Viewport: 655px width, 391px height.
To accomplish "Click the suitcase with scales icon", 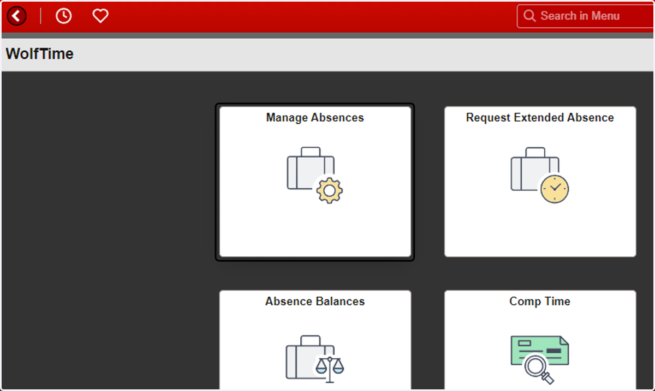I will coord(315,359).
